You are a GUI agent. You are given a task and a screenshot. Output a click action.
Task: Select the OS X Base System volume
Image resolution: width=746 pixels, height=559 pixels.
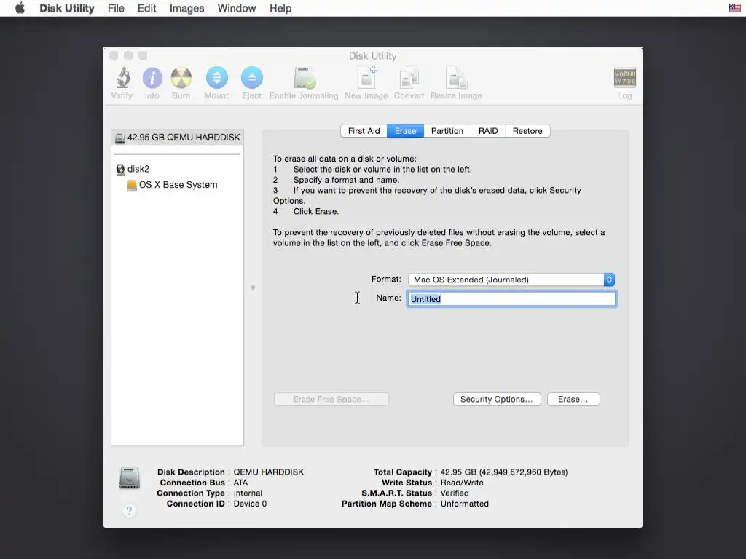pos(178,185)
